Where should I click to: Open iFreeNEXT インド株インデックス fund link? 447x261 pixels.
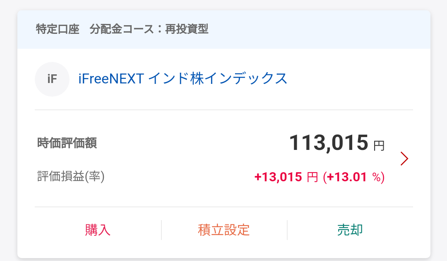coord(183,78)
